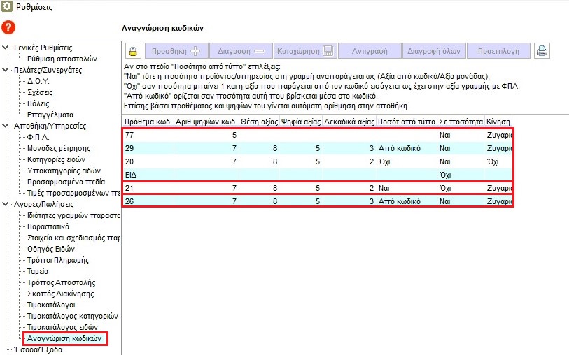The width and height of the screenshot is (569, 355).
Task: Open Προσαρμοσμένα πεδία tree item
Action: tap(66, 182)
